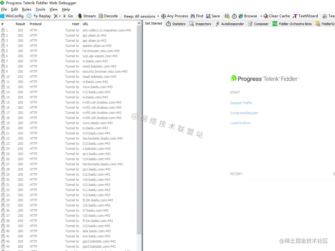This screenshot has width=335, height=251.
Task: Click the session list vertical scrollbar thumb
Action: point(139,130)
